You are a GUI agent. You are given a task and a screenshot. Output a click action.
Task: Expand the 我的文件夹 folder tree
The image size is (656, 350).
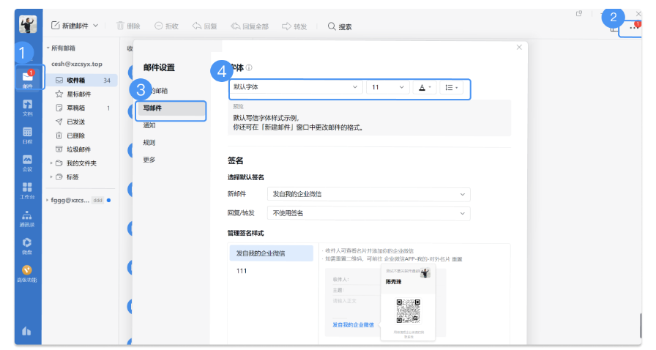[x=51, y=163]
